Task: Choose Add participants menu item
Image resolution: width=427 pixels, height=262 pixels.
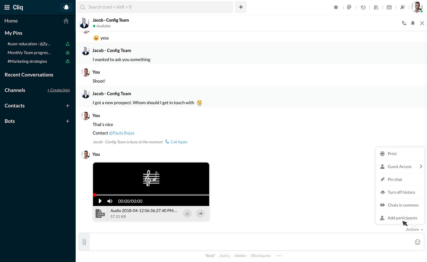Action: [400, 218]
